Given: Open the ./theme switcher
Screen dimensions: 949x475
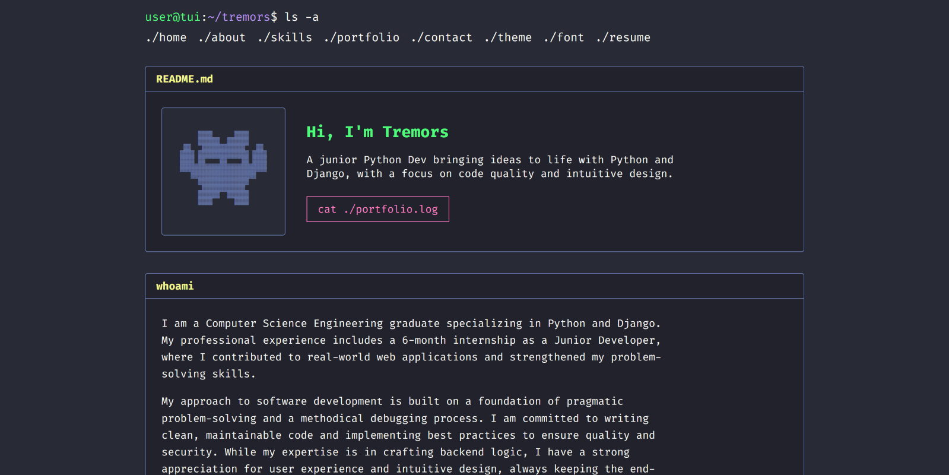Looking at the screenshot, I should 508,37.
